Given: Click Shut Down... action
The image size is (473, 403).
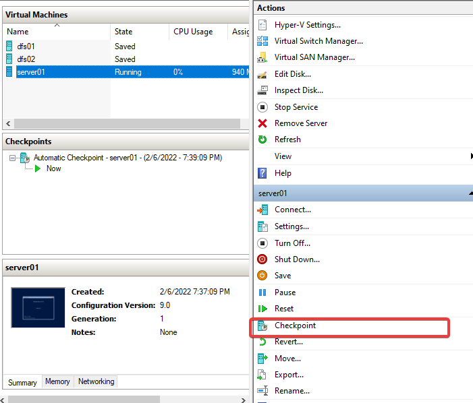Looking at the screenshot, I should click(x=297, y=259).
